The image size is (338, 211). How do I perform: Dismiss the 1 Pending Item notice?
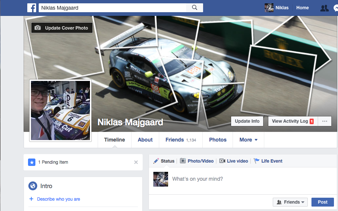point(136,162)
